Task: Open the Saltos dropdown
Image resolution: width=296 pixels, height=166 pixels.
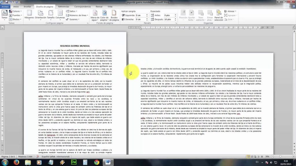Action: click(72, 11)
